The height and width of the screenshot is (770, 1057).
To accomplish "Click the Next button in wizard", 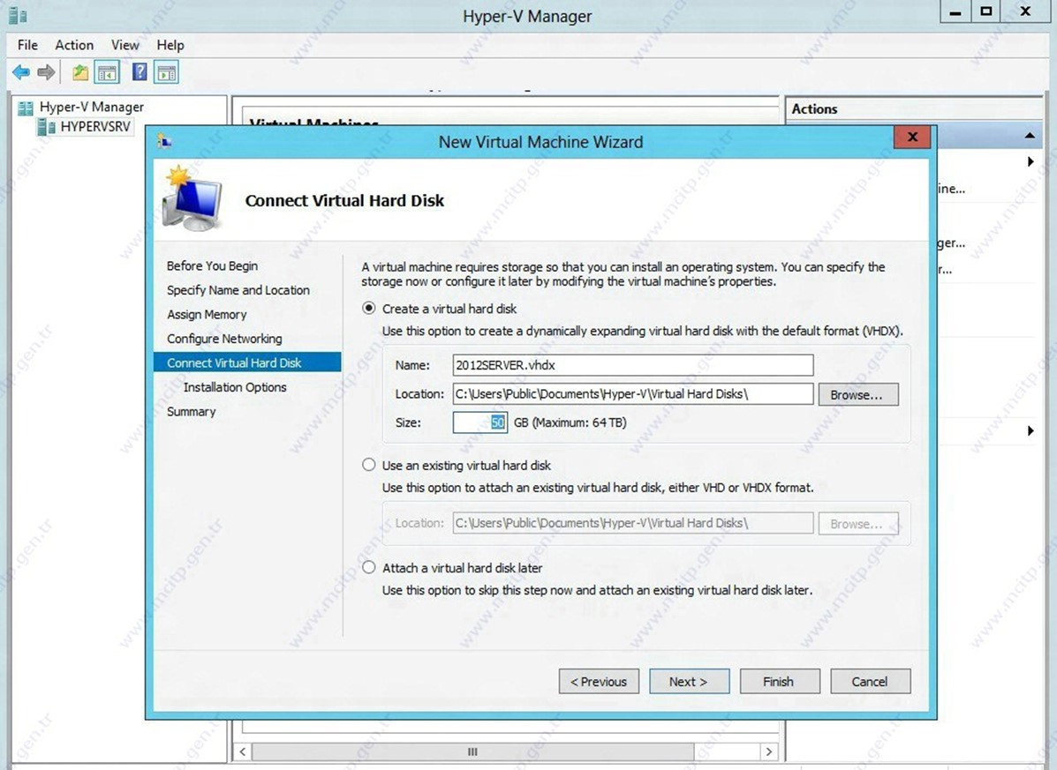I will click(689, 681).
